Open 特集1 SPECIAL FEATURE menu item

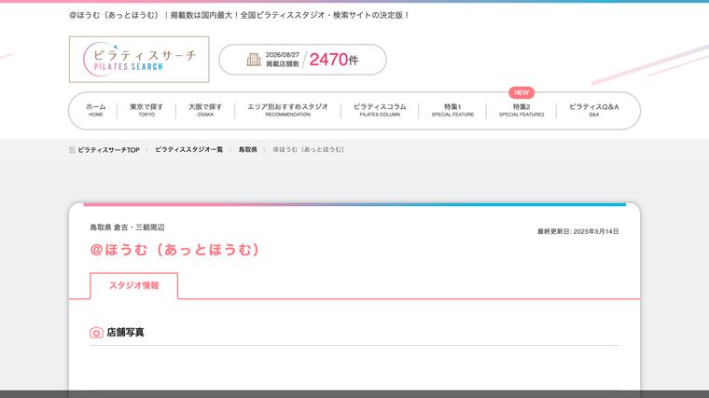pyautogui.click(x=452, y=110)
